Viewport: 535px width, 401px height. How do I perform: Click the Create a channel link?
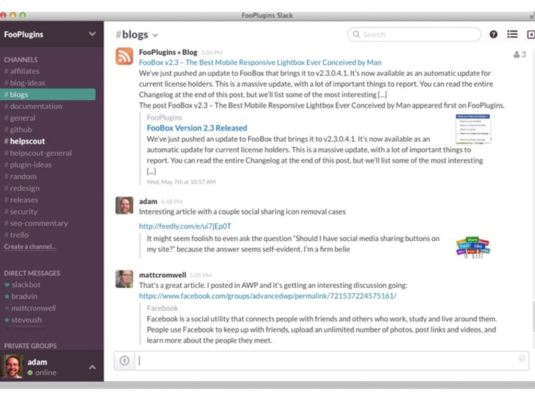(x=30, y=246)
